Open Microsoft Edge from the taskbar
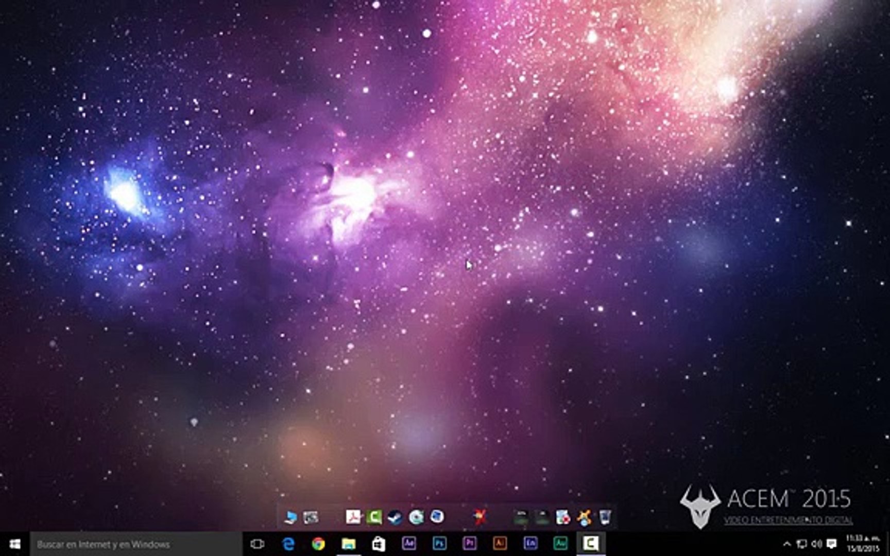The image size is (890, 556). tap(288, 543)
